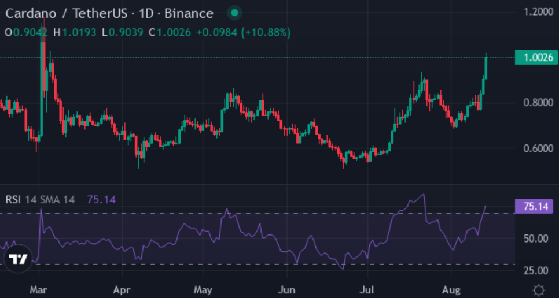The width and height of the screenshot is (559, 298).
Task: Click the green market status dot
Action: tap(234, 13)
